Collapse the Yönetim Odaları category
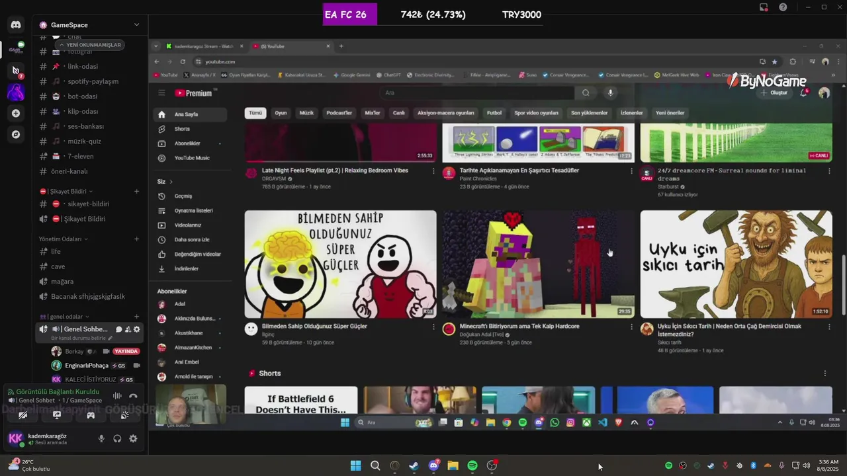The image size is (847, 476). [x=64, y=239]
